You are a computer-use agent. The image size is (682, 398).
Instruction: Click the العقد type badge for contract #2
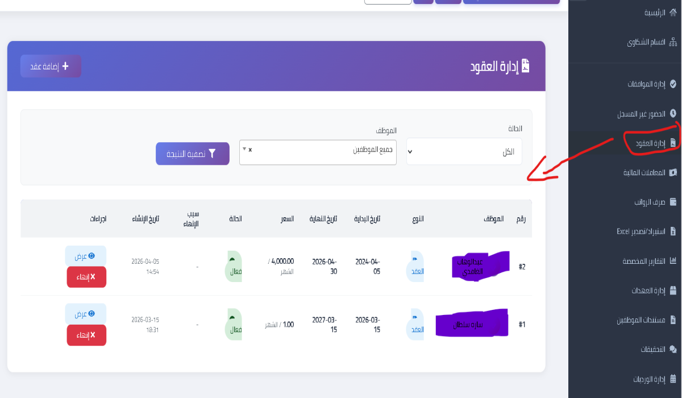[417, 267]
